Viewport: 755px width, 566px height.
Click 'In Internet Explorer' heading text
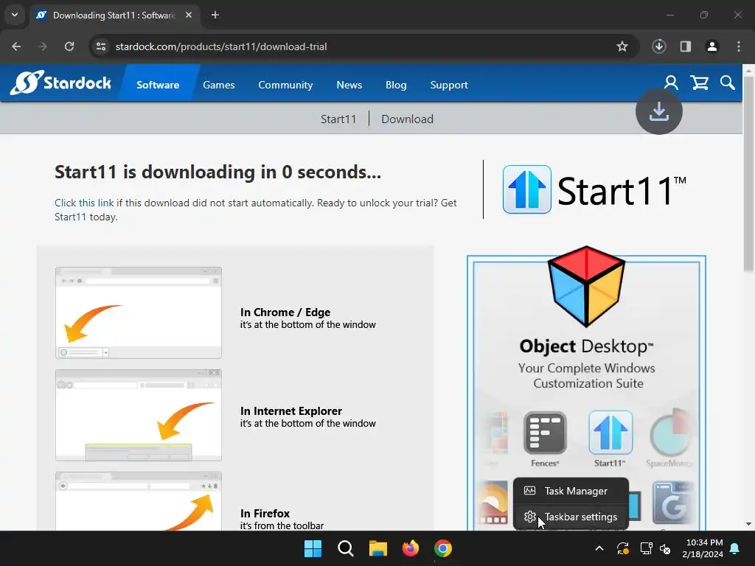[290, 411]
